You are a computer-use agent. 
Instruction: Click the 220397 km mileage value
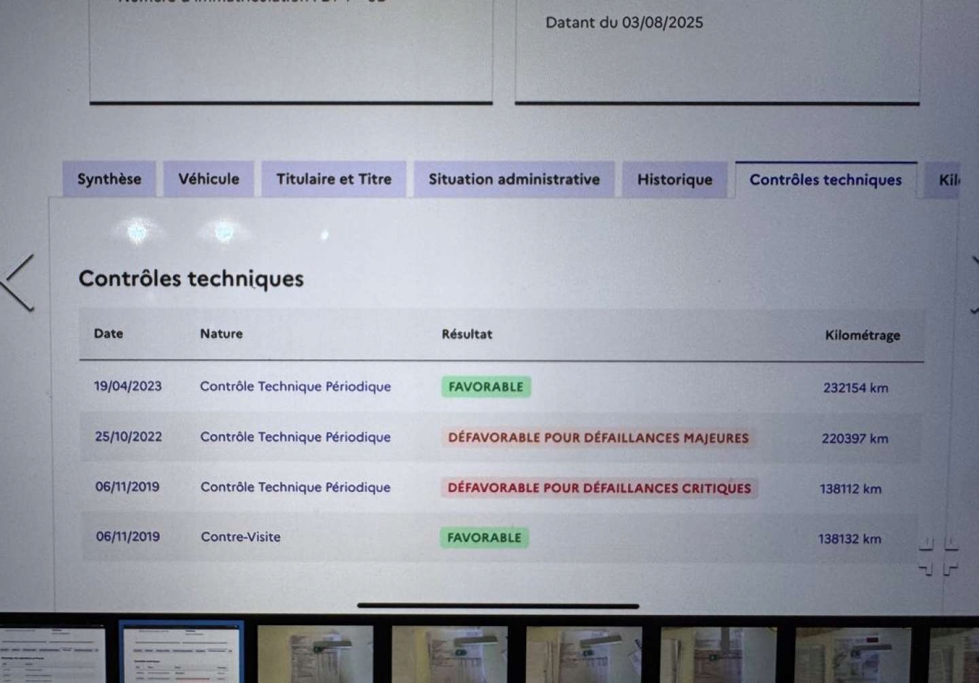click(x=855, y=438)
